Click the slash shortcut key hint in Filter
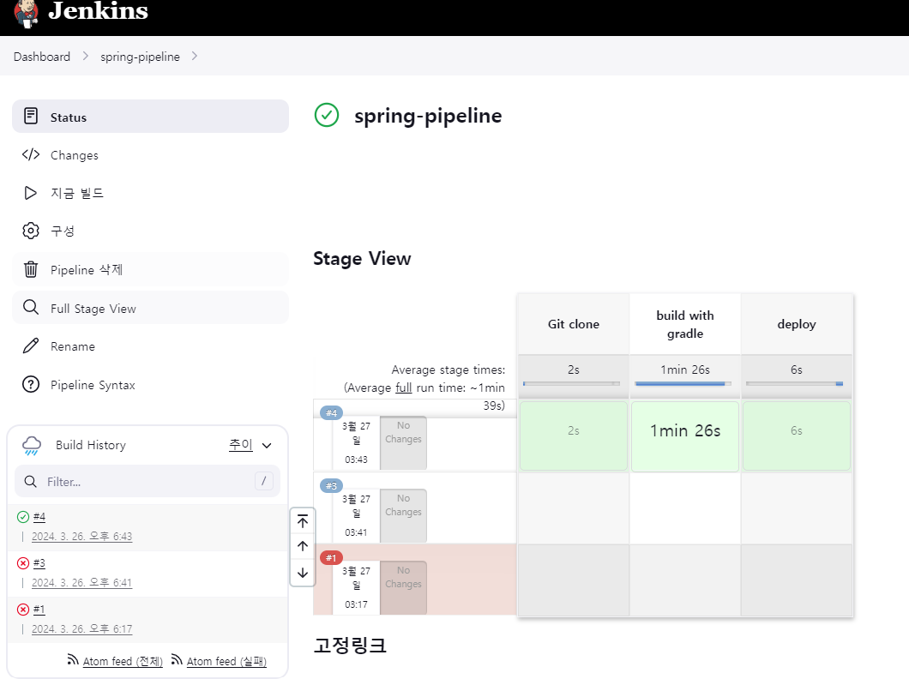The width and height of the screenshot is (909, 679). (264, 481)
